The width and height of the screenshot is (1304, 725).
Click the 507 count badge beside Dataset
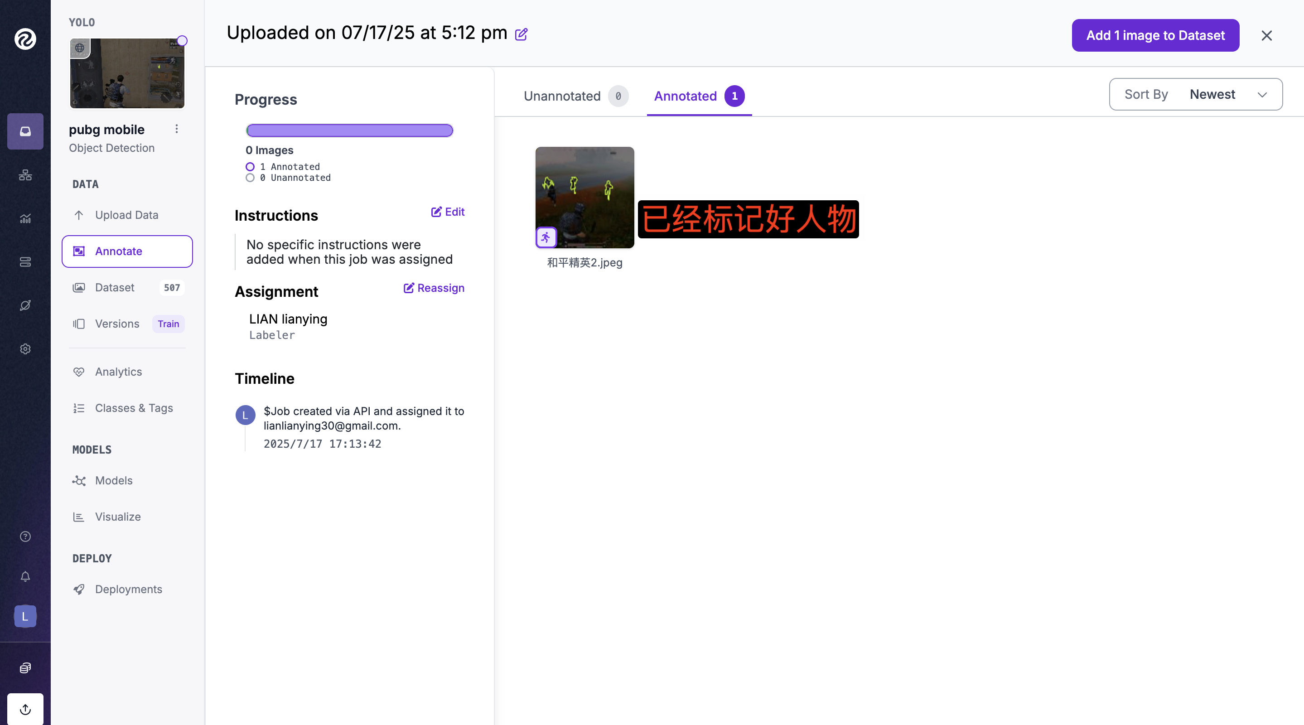pyautogui.click(x=172, y=288)
